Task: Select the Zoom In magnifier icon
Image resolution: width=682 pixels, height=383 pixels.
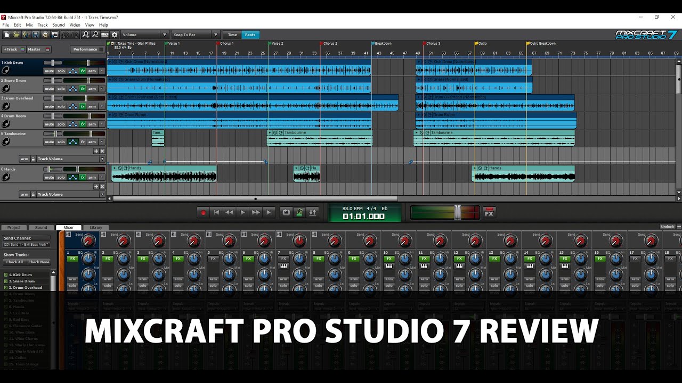Action: click(86, 35)
